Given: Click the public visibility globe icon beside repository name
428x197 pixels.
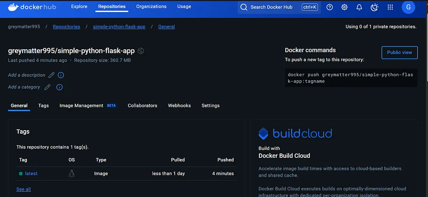Looking at the screenshot, I should click(141, 51).
